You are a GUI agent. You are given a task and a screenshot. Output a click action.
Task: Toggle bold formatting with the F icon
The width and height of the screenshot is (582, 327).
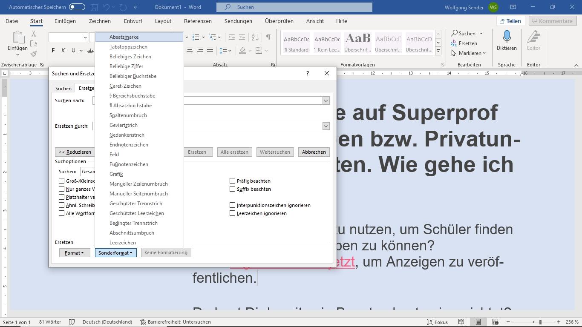53,50
